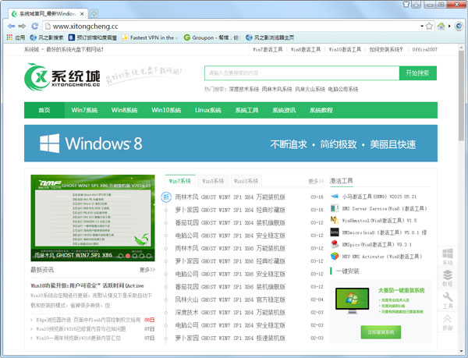
Task: Bookmark this page with the star icon
Action: [x=429, y=27]
